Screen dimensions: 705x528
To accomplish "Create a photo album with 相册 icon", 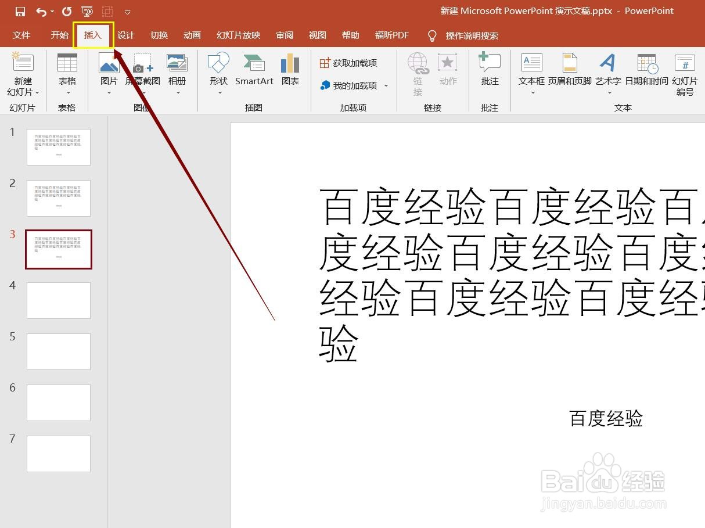I will 177,63.
